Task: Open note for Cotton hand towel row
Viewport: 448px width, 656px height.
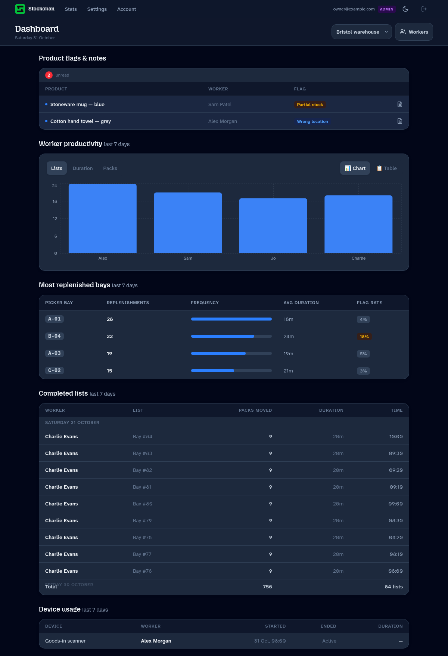Action: [400, 121]
